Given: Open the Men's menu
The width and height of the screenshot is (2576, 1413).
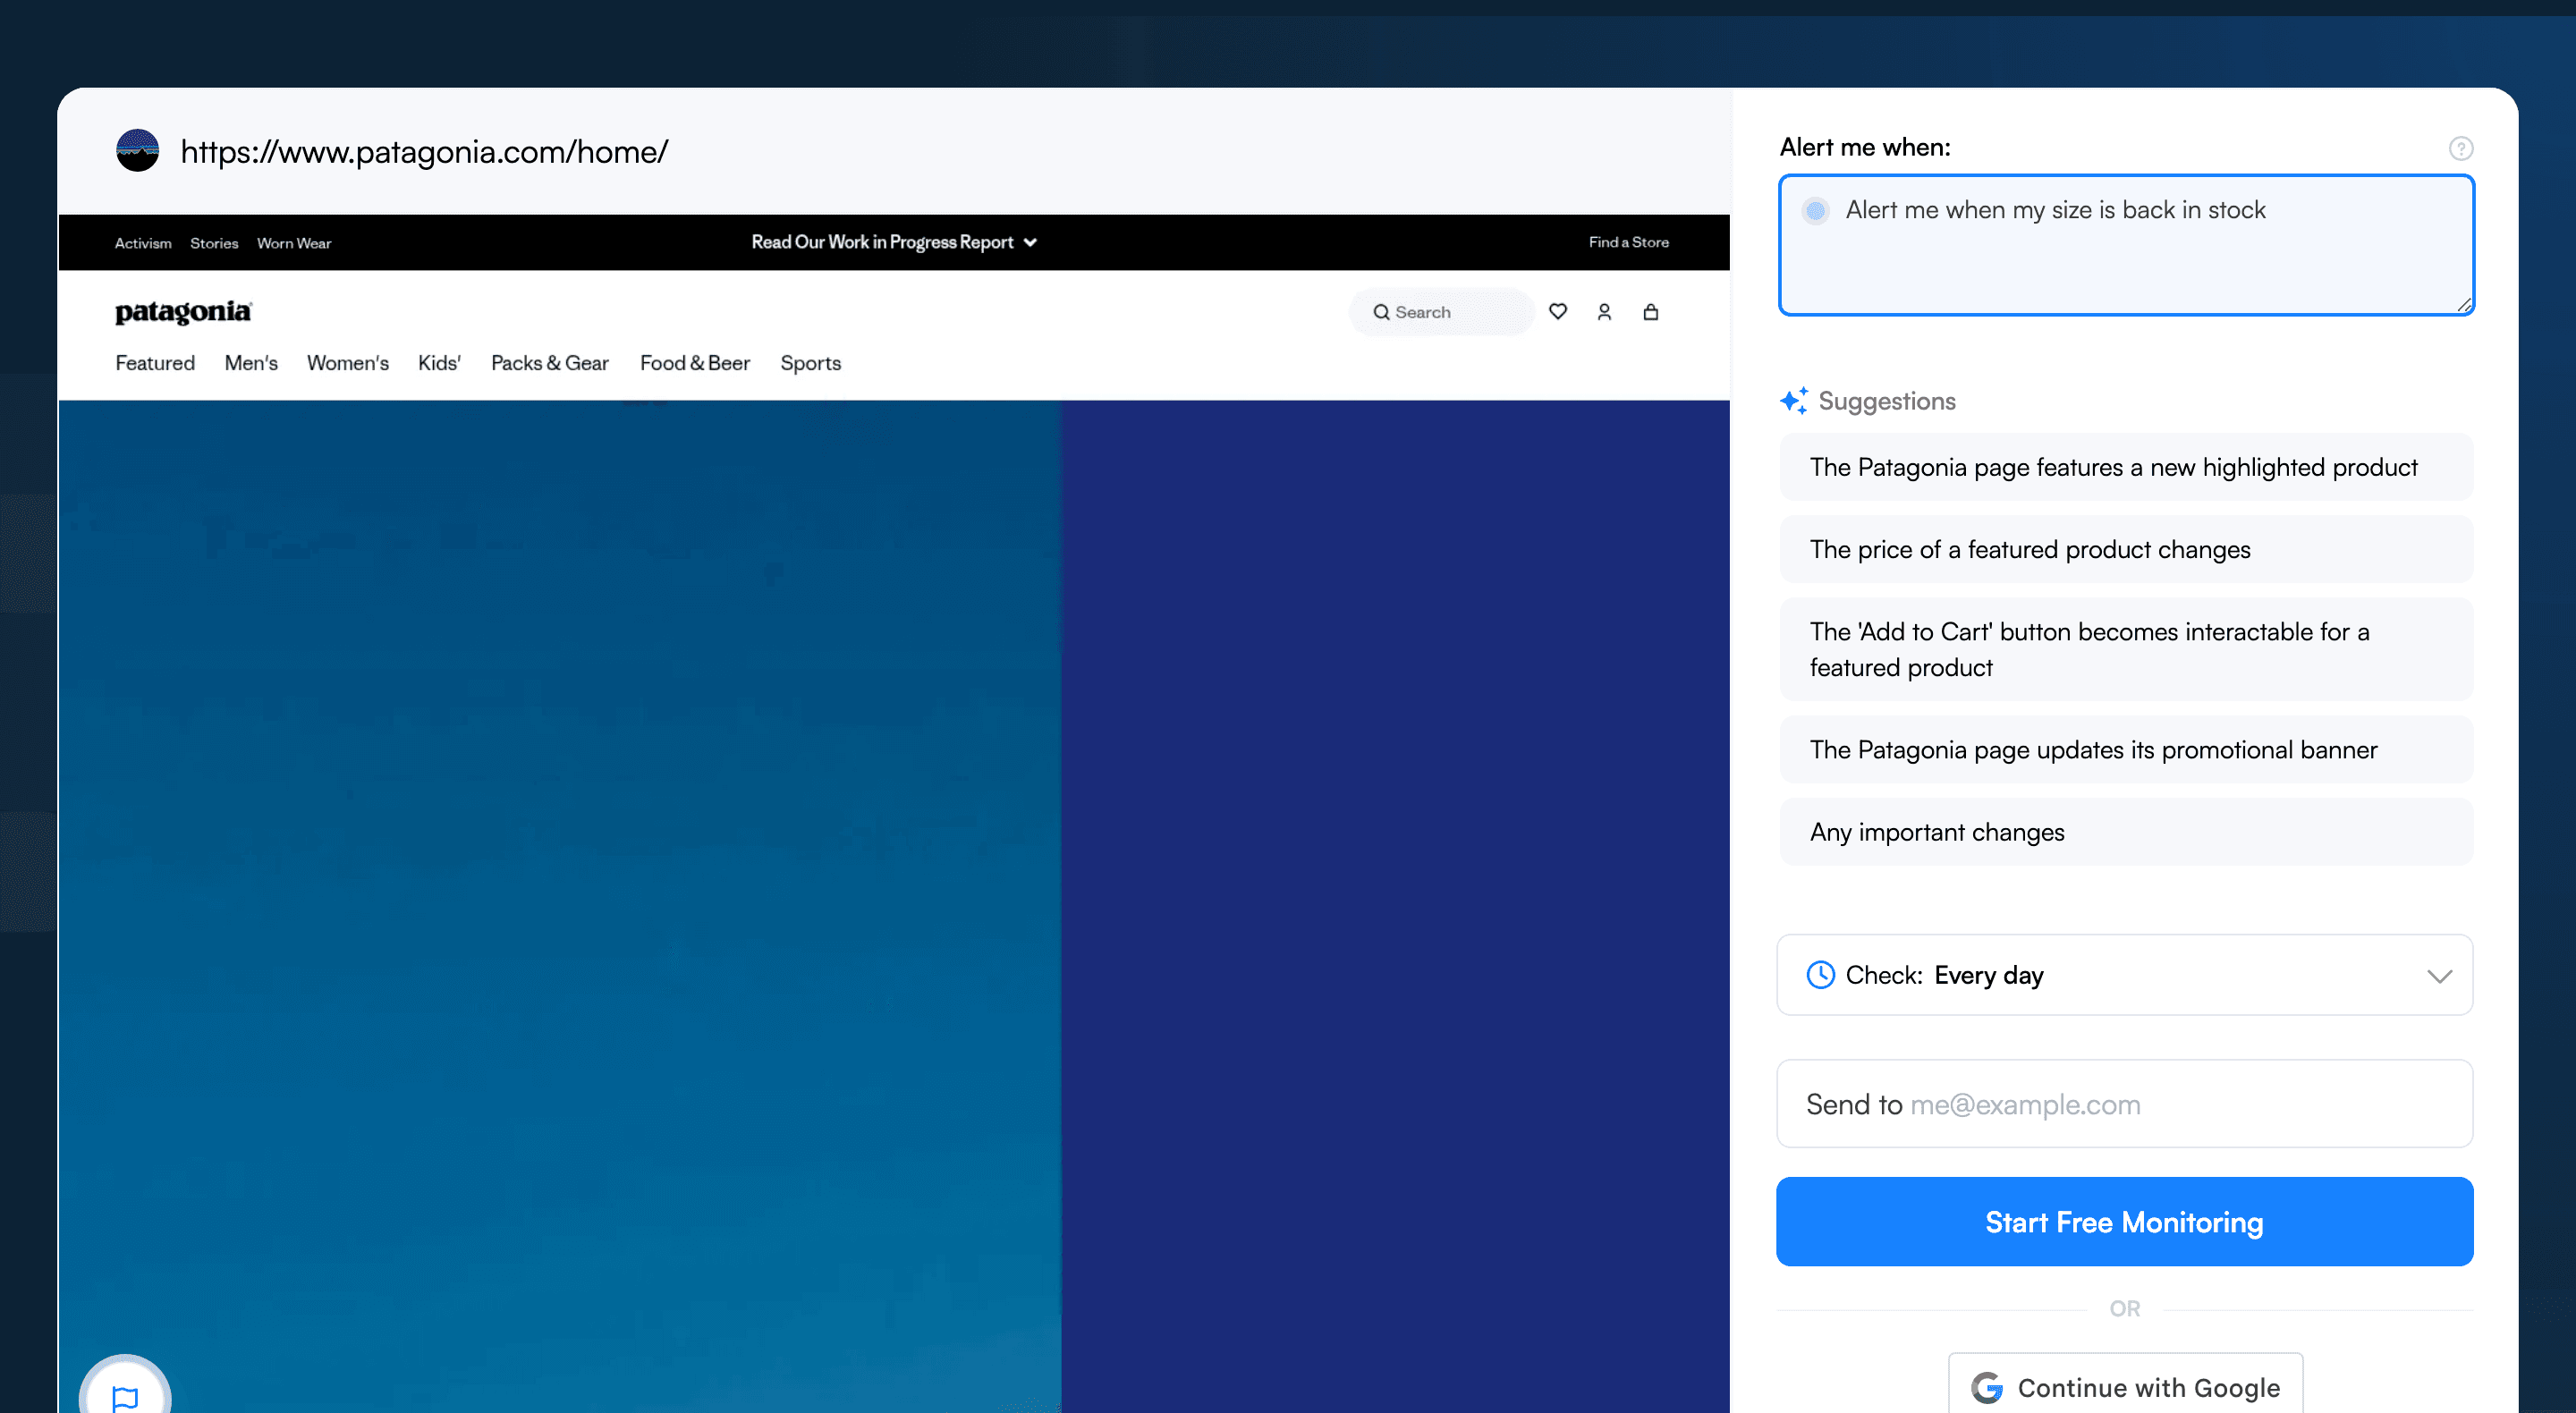Looking at the screenshot, I should (251, 363).
